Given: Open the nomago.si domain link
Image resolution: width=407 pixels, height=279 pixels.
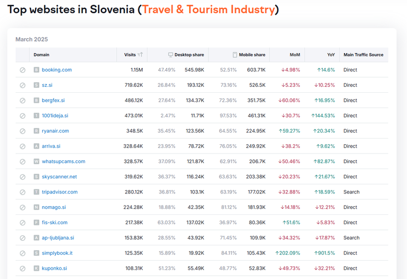Looking at the screenshot, I should [54, 207].
